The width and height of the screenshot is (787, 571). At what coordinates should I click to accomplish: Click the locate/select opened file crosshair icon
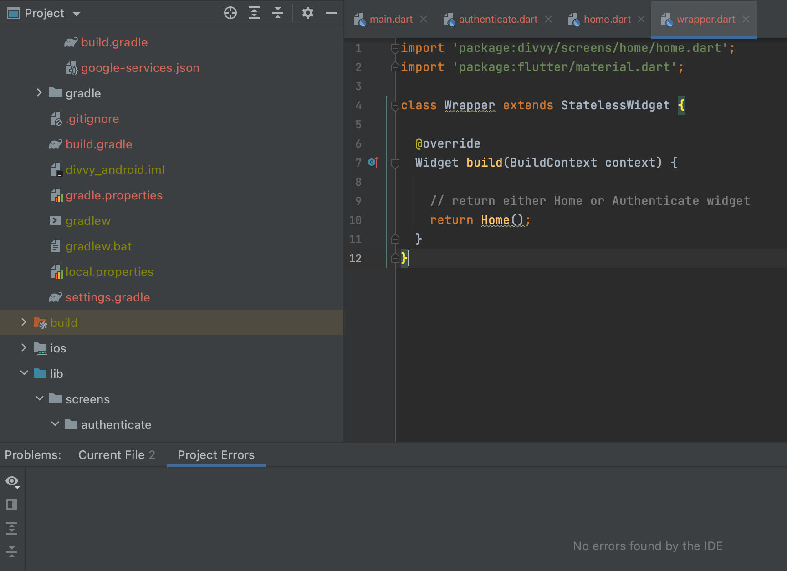[x=230, y=13]
